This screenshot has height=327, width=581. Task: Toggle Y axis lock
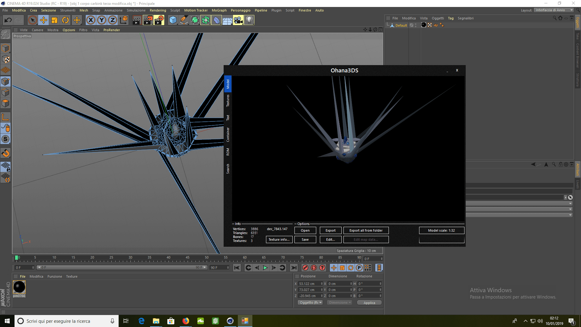(x=102, y=20)
